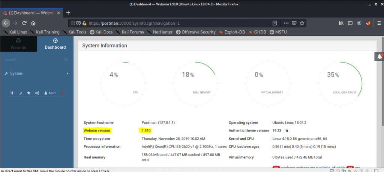Reload the current page
This screenshot has width=384, height=172.
click(24, 23)
